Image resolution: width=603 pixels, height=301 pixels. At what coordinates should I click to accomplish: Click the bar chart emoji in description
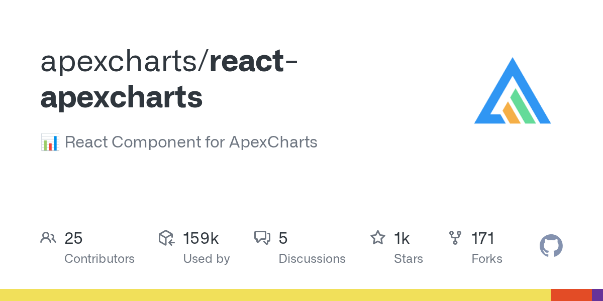point(50,142)
